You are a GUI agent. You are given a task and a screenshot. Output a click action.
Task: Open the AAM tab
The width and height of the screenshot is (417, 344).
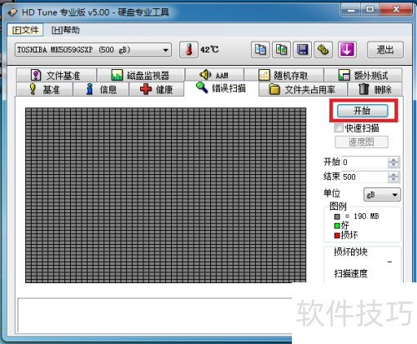coord(214,75)
